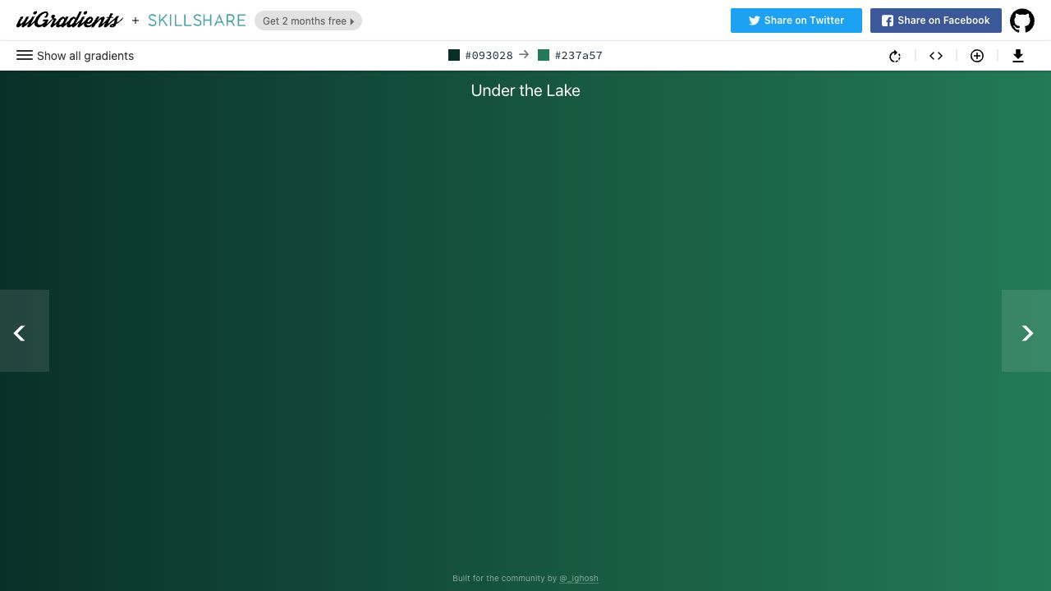Click the add gradient plus icon
Image resolution: width=1051 pixels, height=591 pixels.
click(x=977, y=56)
